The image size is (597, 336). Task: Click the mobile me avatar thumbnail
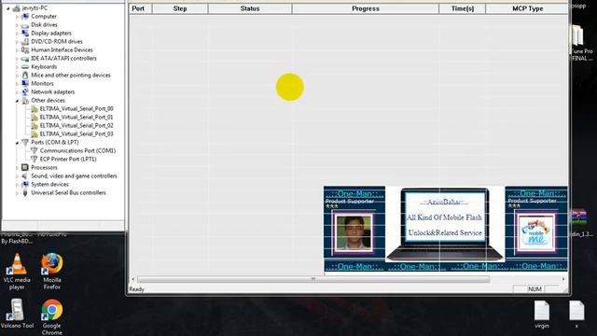pos(535,233)
